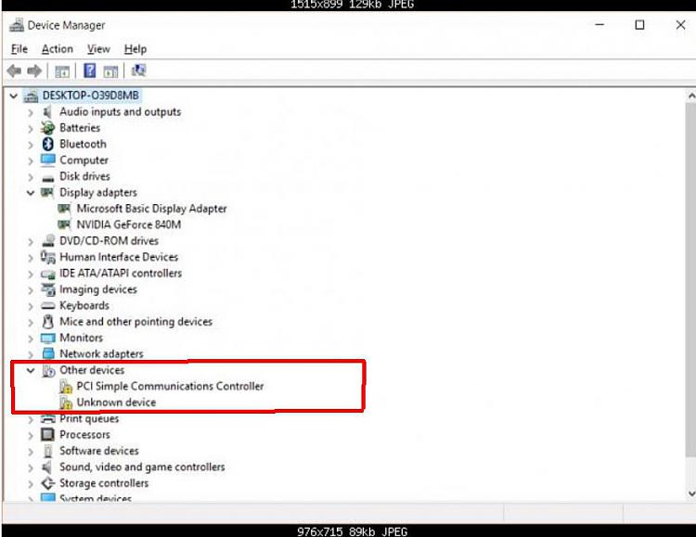Select the Unknown device entry
696x537 pixels.
pos(116,403)
